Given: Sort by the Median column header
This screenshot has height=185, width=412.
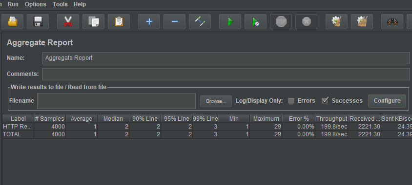Looking at the screenshot, I should [x=113, y=119].
